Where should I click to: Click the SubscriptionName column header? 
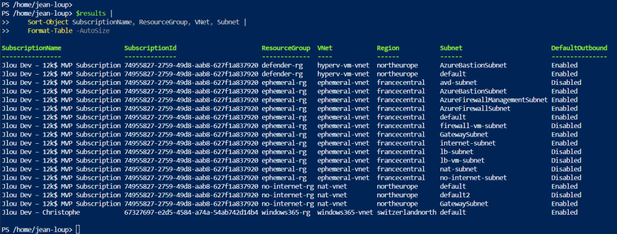[x=31, y=48]
